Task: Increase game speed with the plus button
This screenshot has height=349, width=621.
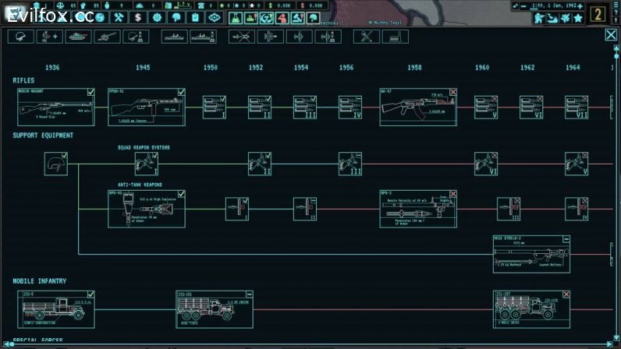Action: point(580,5)
